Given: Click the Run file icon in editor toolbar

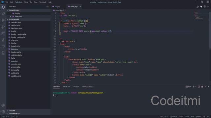Looking at the screenshot, I should point(197,7).
